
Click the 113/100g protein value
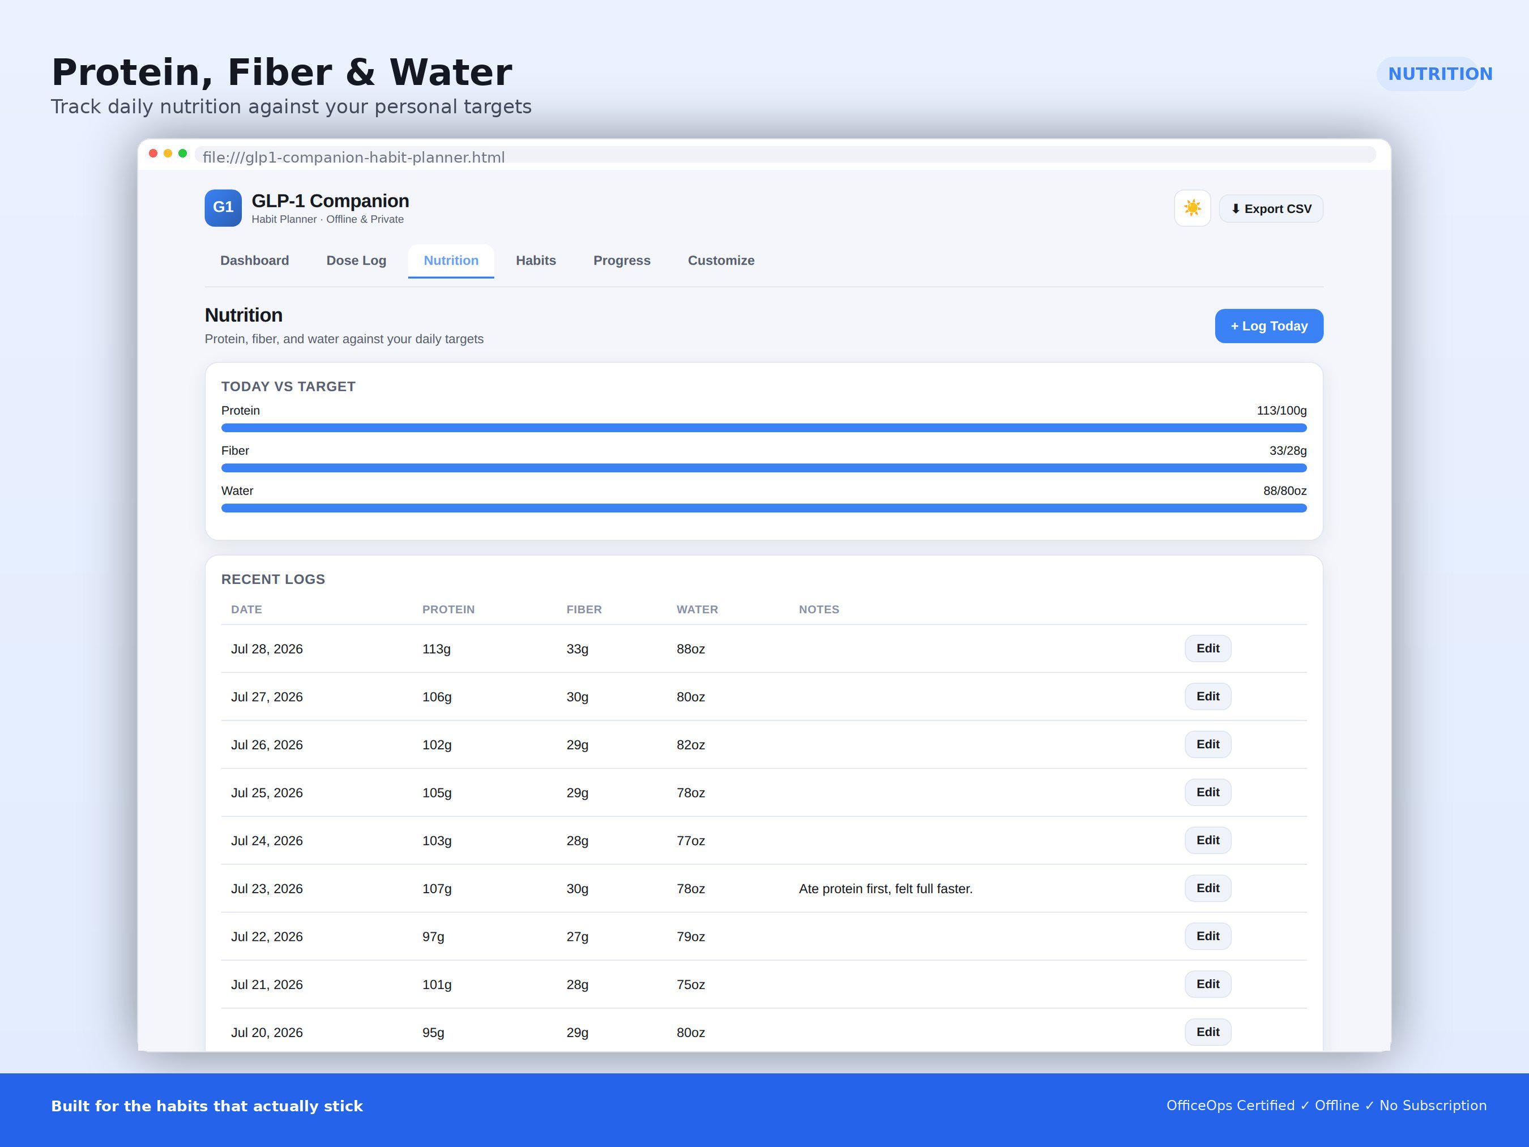point(1282,411)
